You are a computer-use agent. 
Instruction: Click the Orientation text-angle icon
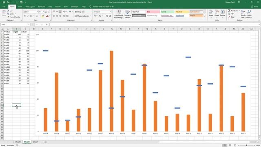(x=64, y=12)
